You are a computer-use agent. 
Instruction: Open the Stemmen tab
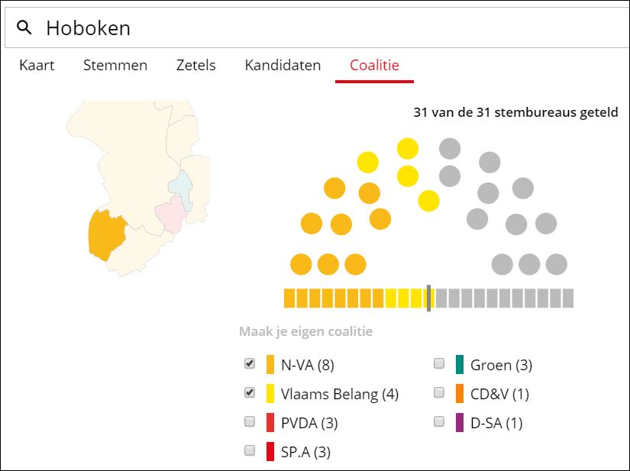115,66
